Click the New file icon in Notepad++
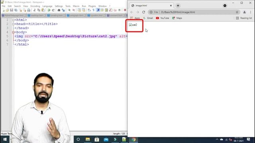Screen dimensions: 255x143 [x=4, y=10]
